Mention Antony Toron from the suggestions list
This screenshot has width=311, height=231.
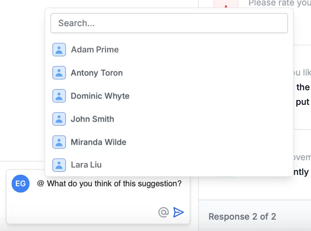(x=96, y=73)
